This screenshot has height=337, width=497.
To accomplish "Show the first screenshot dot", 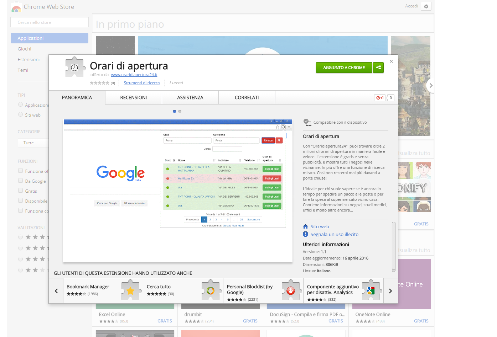I will 174,111.
